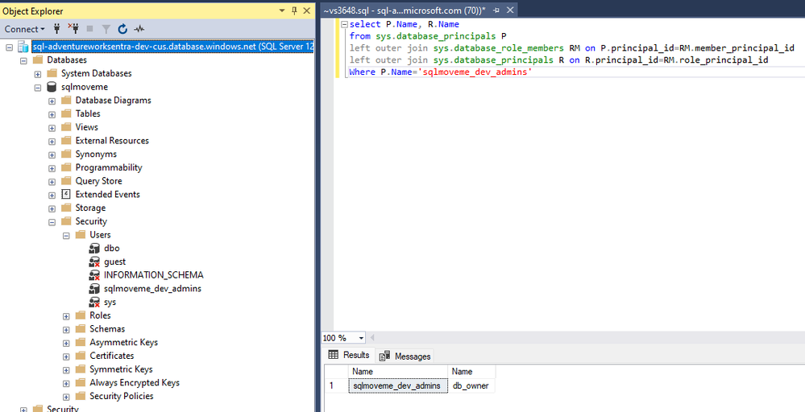Screen dimensions: 805x412
Task: Expand the Query Store folder
Action: click(x=52, y=181)
